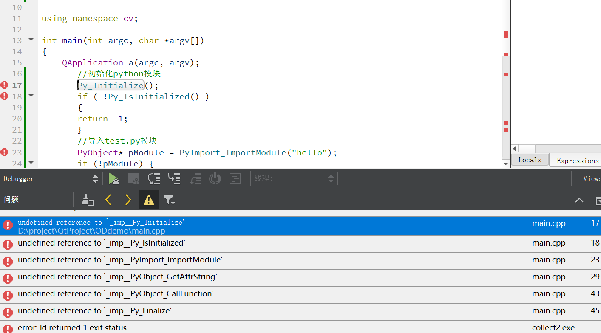The height and width of the screenshot is (333, 601).
Task: Click the Step Out debugger icon
Action: tap(195, 179)
